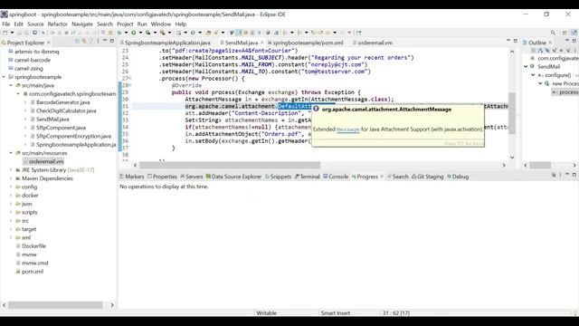Expand Maven Dependencies node
This screenshot has width=579, height=326.
tap(11, 178)
